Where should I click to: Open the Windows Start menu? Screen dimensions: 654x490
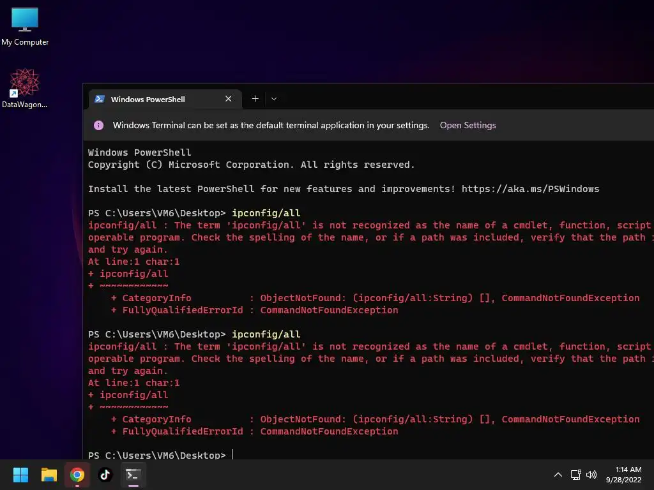pos(20,475)
